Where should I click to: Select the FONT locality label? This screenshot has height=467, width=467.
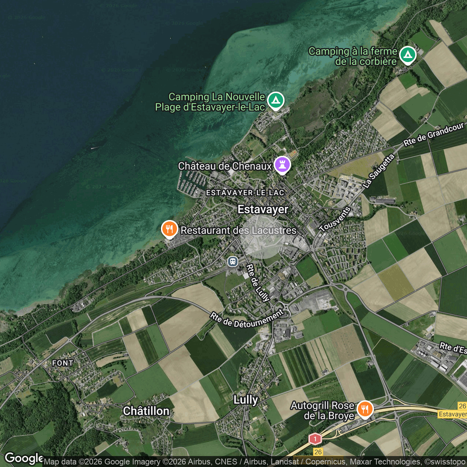[63, 363]
